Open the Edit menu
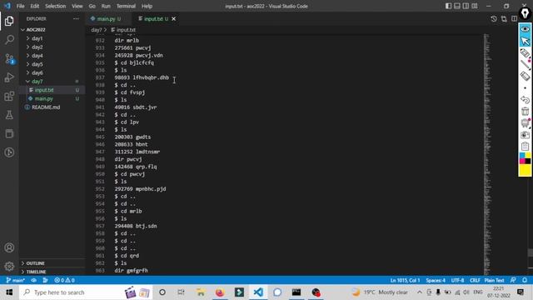This screenshot has width=533, height=300. (x=35, y=6)
